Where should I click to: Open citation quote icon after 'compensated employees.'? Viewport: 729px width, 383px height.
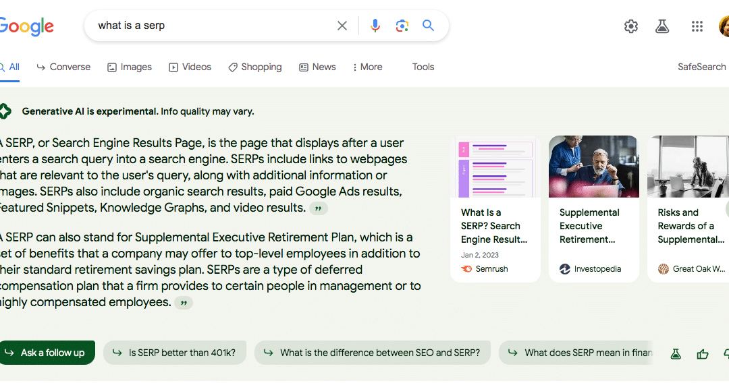(184, 303)
